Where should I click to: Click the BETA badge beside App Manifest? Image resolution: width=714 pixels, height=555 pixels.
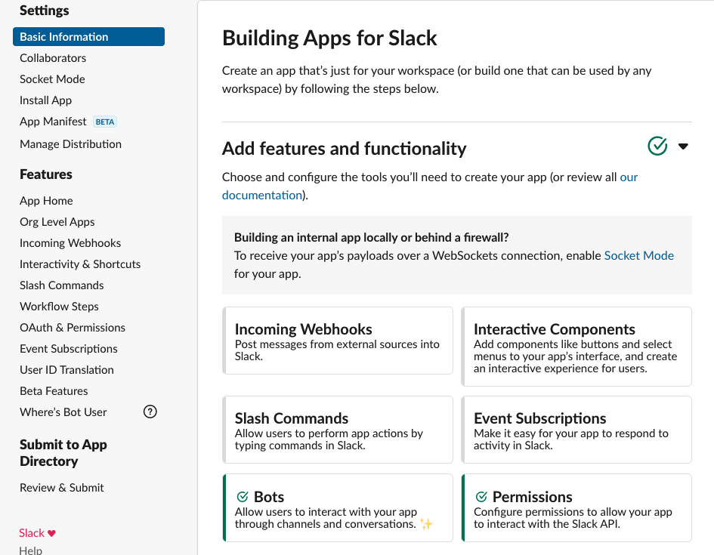tap(105, 122)
